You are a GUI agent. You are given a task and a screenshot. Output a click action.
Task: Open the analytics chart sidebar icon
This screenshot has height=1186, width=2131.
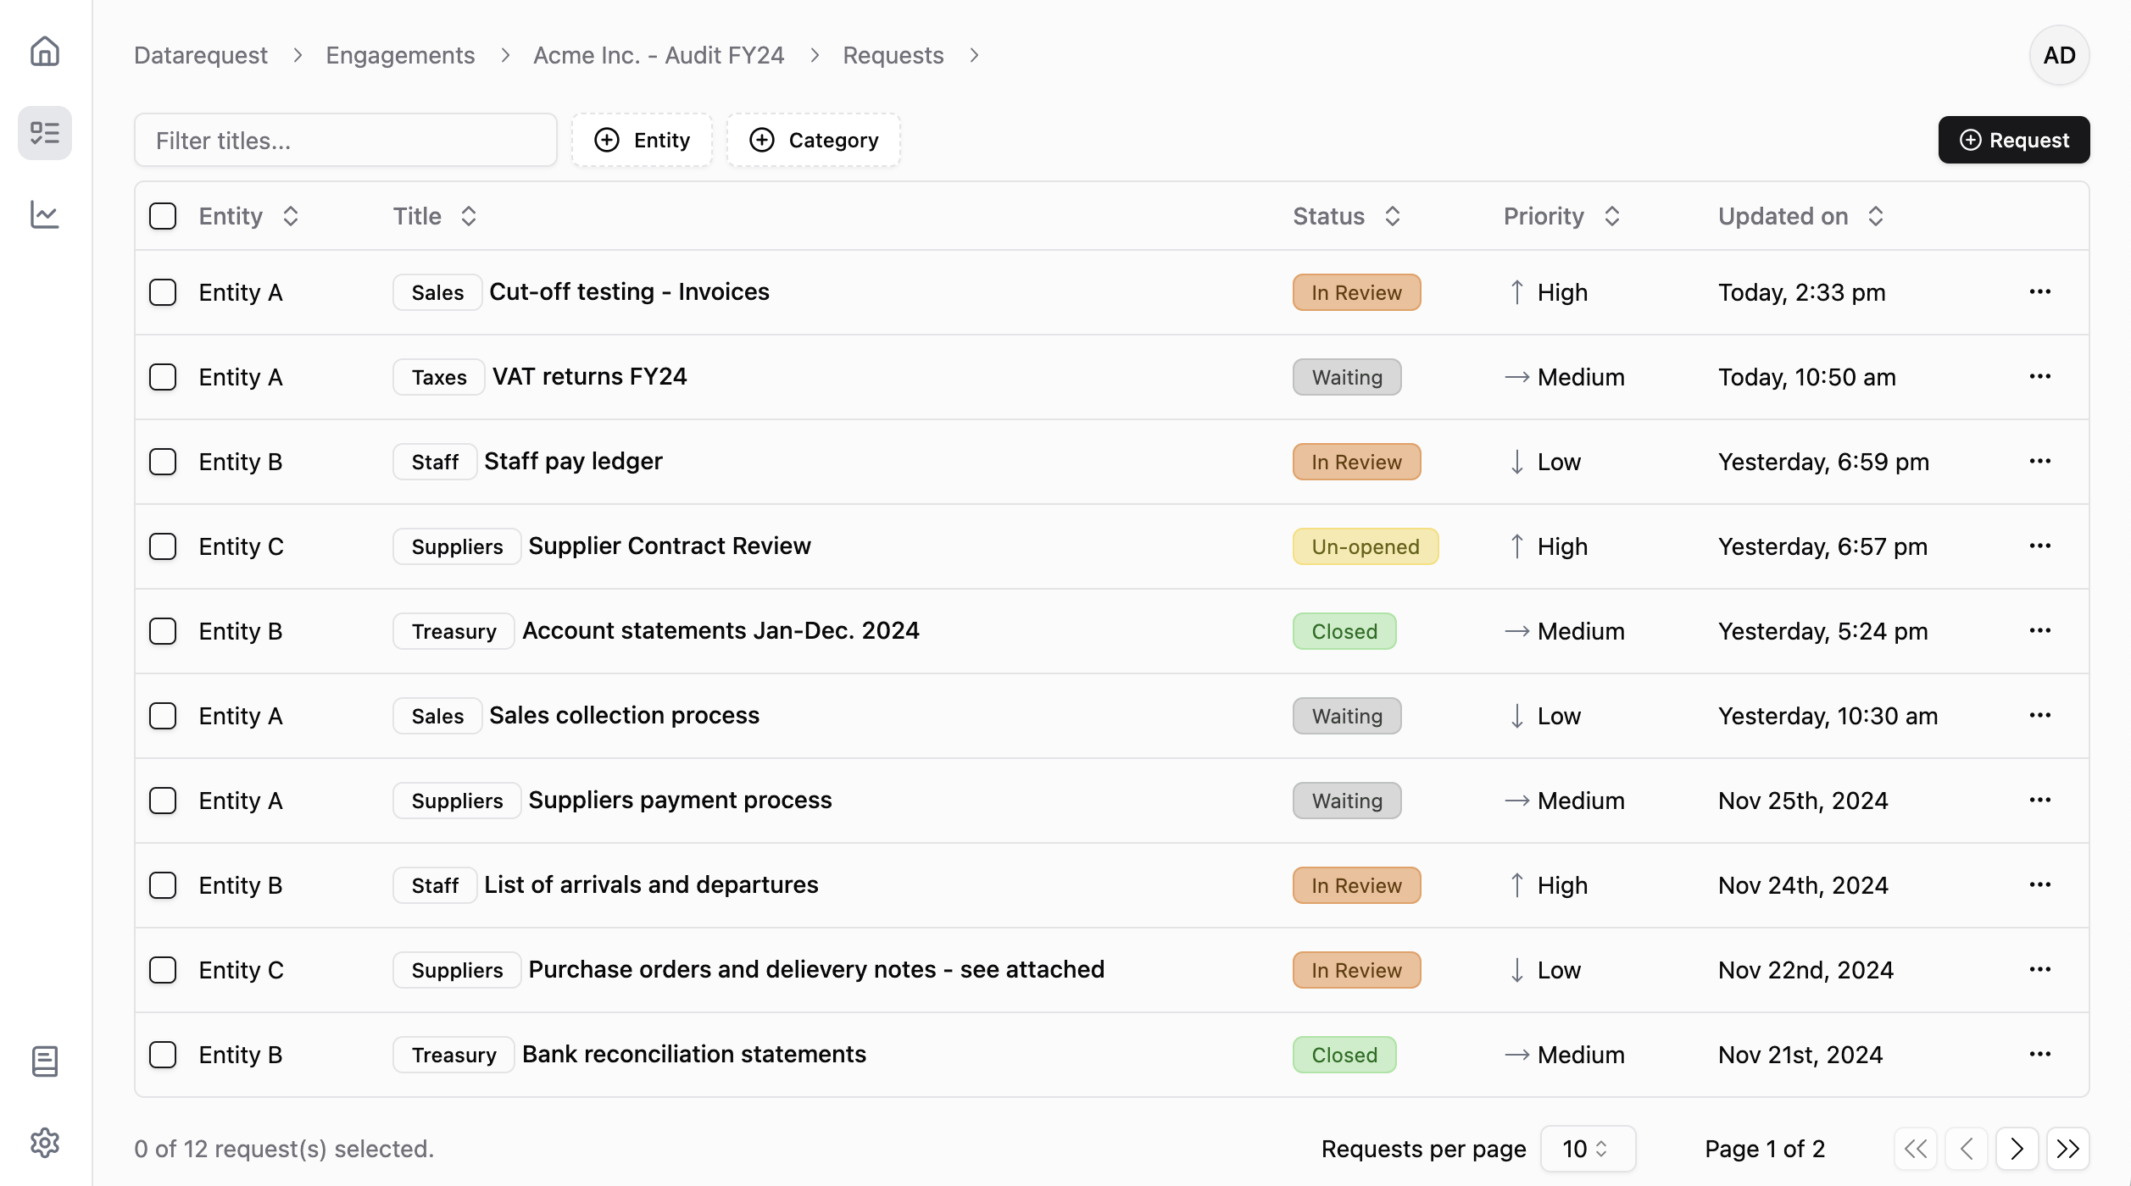45,214
